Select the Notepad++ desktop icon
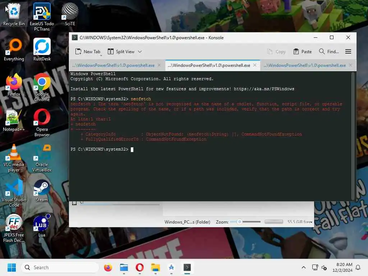The width and height of the screenshot is (368, 276). pos(14,120)
